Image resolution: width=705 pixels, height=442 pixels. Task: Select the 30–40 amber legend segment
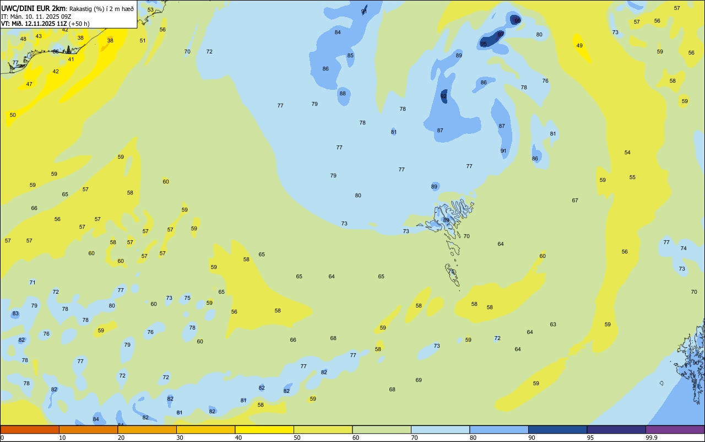click(205, 429)
